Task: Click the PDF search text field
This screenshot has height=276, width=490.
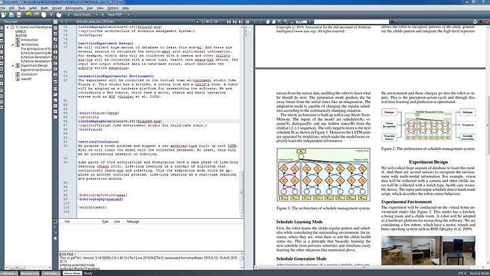Action: tap(351, 22)
